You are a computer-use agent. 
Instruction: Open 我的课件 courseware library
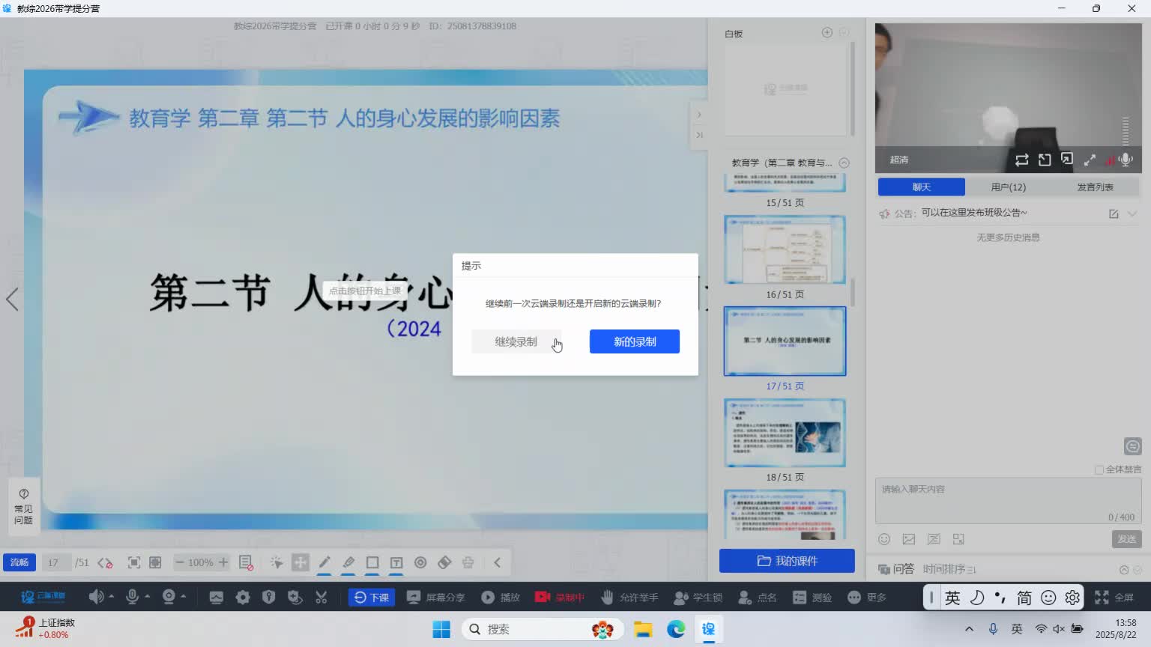(787, 560)
